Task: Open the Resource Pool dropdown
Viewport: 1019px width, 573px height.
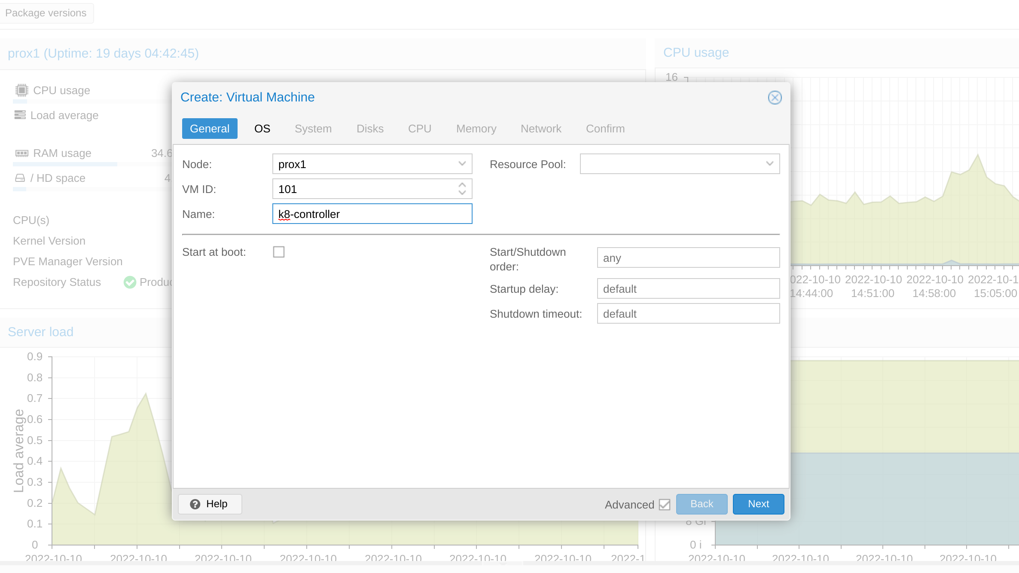Action: click(769, 164)
